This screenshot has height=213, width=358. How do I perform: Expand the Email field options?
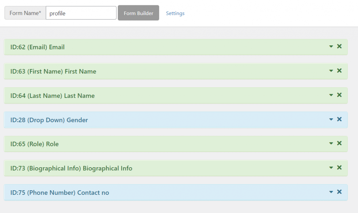click(331, 46)
